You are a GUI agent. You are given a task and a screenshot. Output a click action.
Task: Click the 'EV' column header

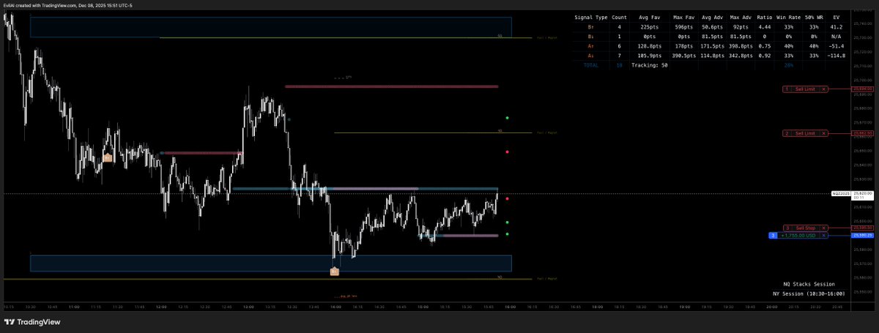[837, 16]
